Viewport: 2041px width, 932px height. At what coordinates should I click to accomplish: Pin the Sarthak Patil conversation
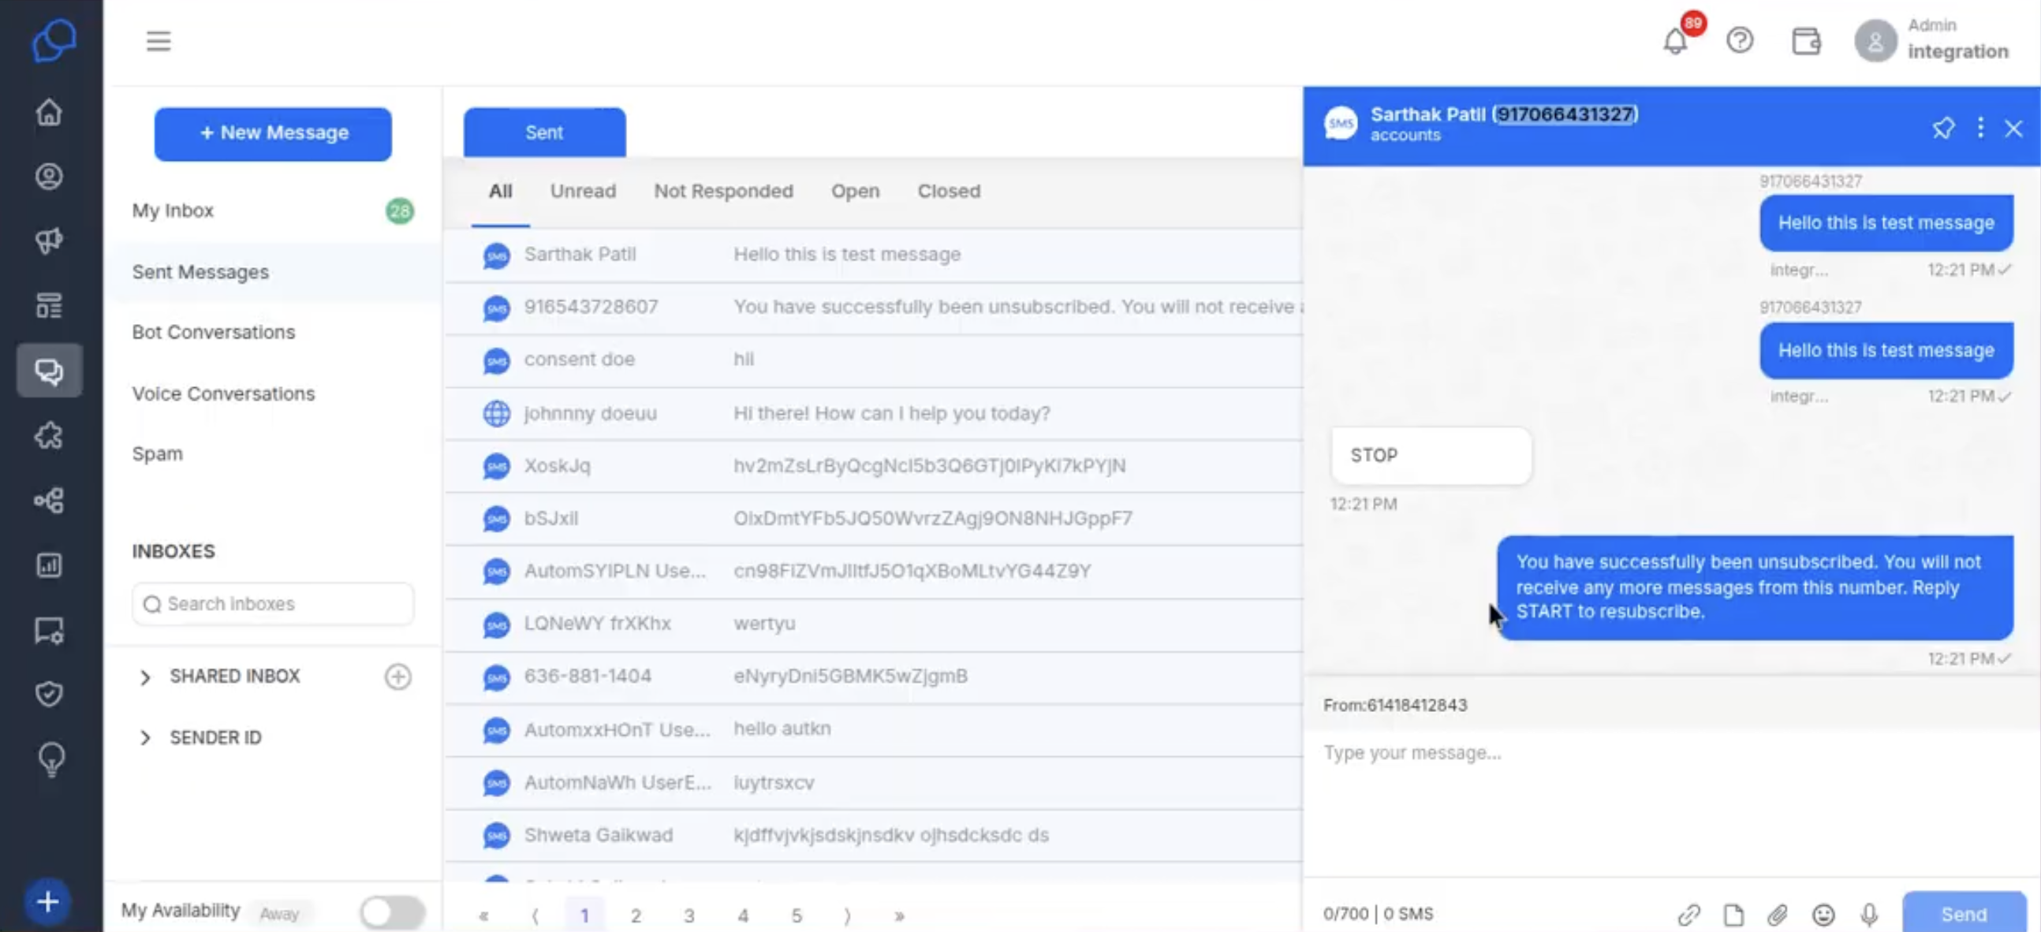click(1942, 128)
